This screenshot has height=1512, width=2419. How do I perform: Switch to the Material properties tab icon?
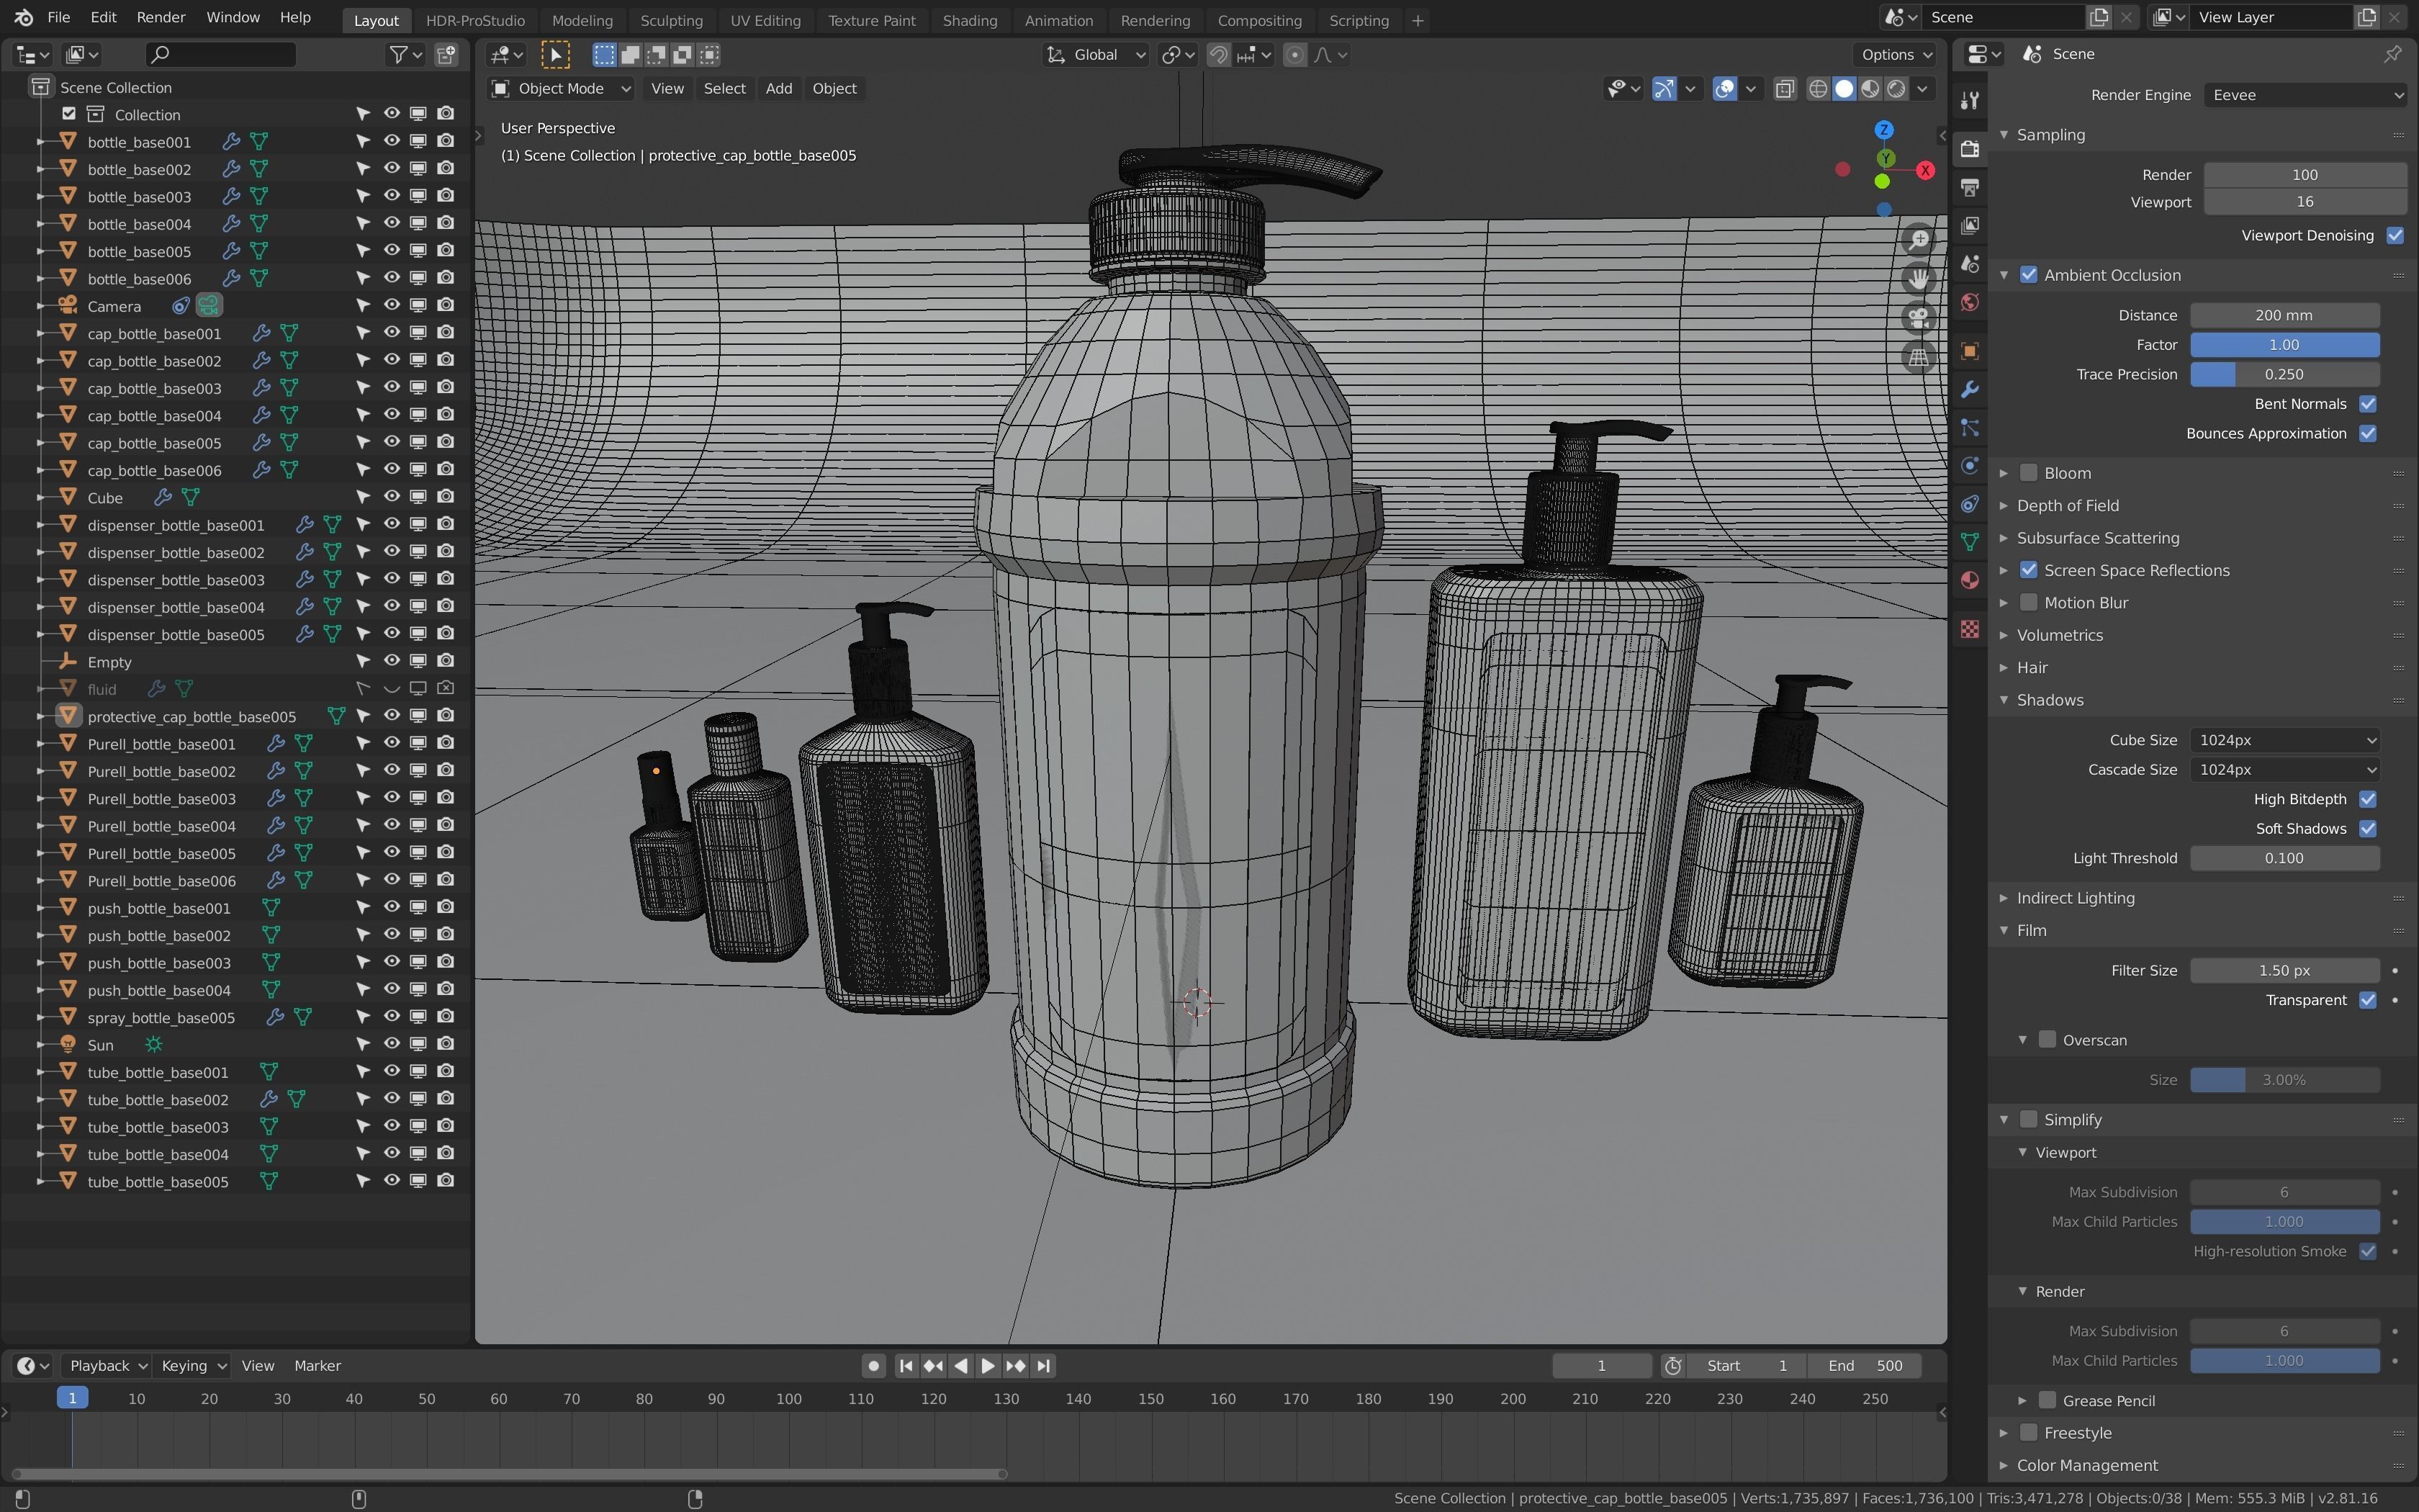(1969, 581)
